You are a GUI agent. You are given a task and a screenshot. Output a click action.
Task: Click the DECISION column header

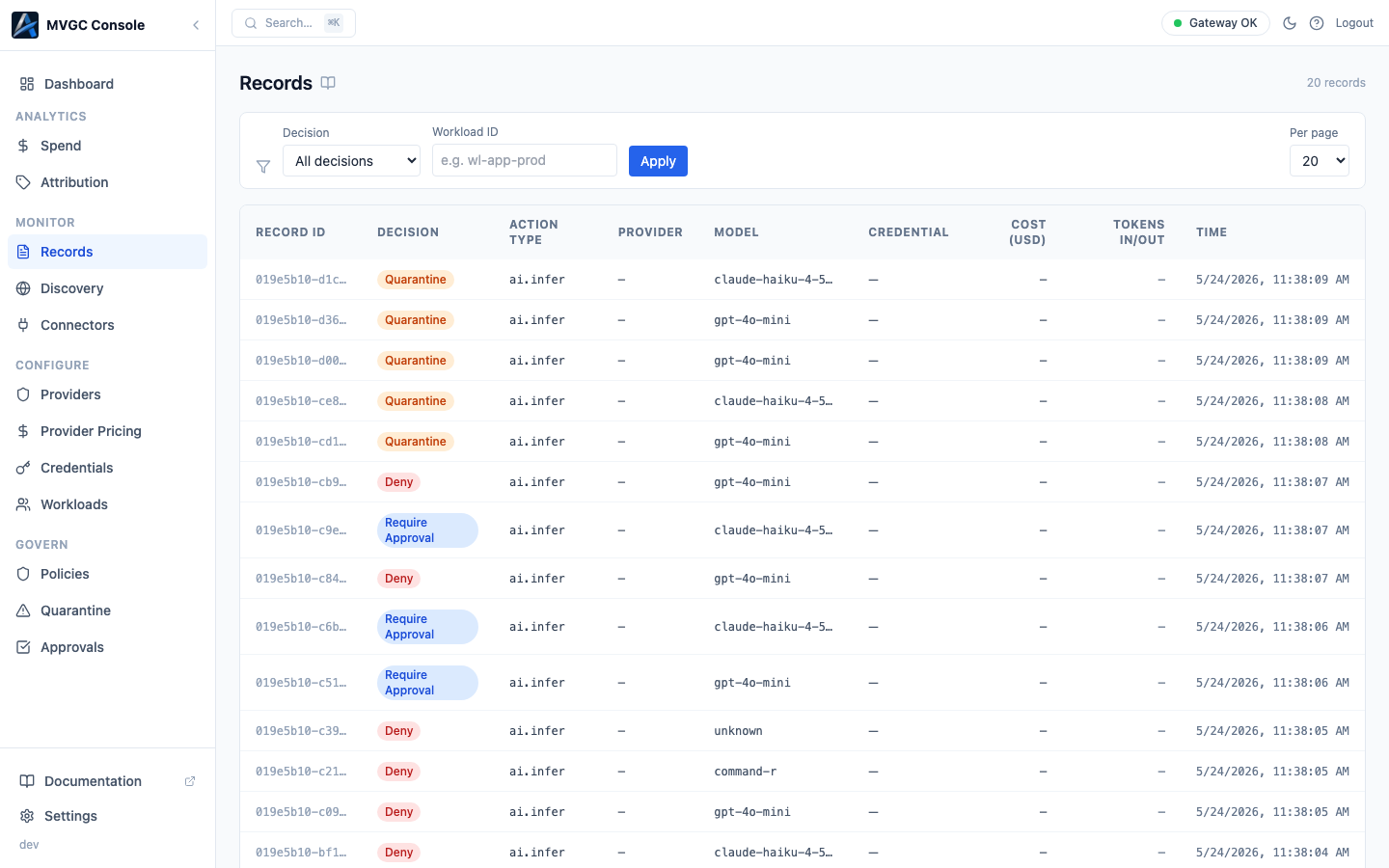coord(408,232)
